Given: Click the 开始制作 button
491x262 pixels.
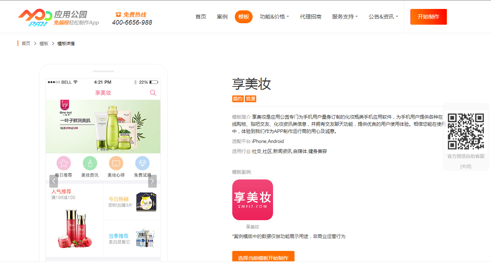Looking at the screenshot, I should (x=428, y=17).
